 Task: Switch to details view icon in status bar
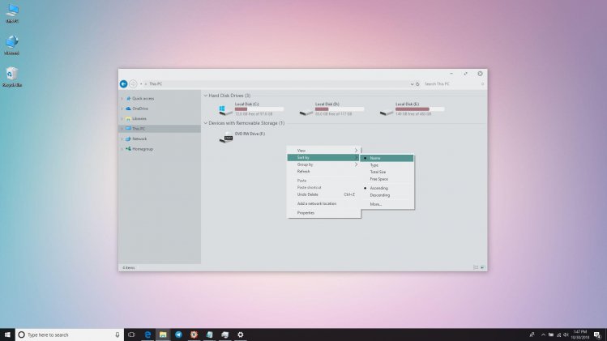click(476, 267)
